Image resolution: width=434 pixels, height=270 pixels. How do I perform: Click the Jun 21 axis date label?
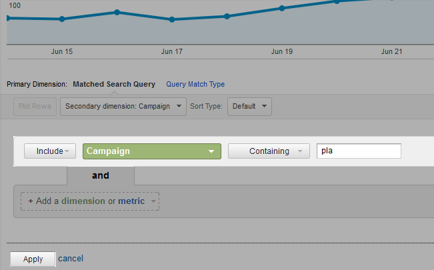391,51
